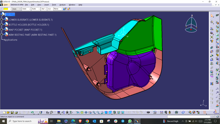Image resolution: width=220 pixels, height=124 pixels.
Task: Open the Start menu in CATIA
Action: pos(5,5)
